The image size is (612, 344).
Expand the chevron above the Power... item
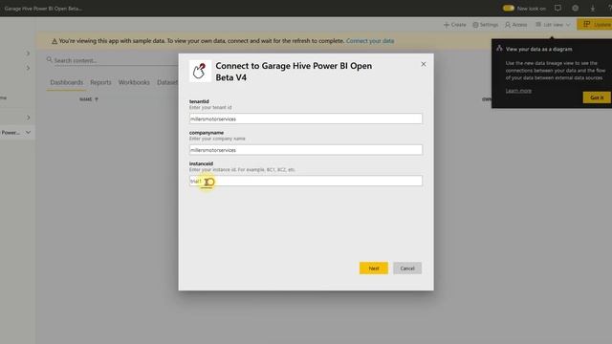point(28,118)
